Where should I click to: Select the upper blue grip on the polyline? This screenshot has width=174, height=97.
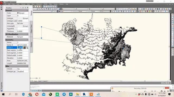42,27
